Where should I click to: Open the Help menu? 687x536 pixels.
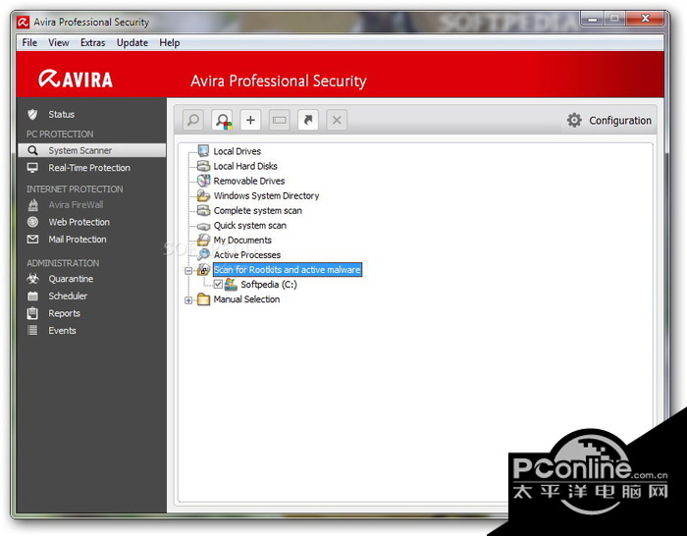click(169, 42)
